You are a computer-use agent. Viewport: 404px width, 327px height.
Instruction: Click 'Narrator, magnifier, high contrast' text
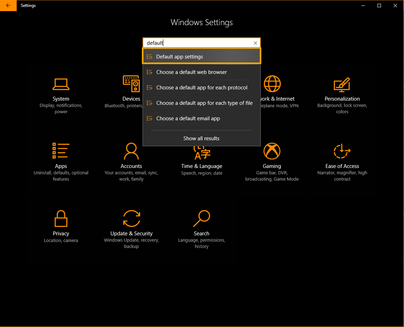pyautogui.click(x=342, y=176)
